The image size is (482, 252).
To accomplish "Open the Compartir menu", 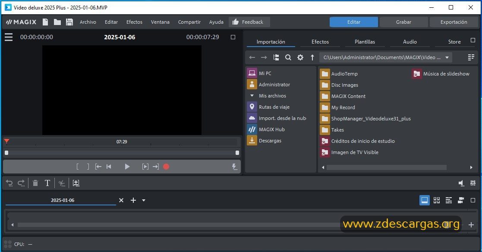I will coord(189,22).
